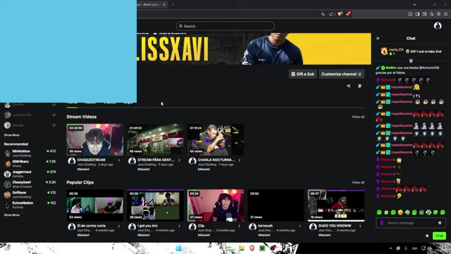Click the Windows Start button in taskbar

pos(179,248)
